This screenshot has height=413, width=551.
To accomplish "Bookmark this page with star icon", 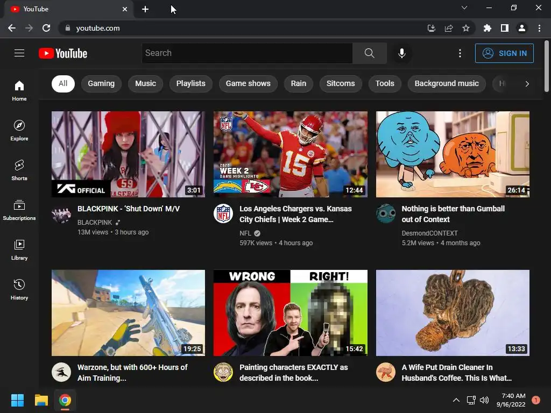I will [466, 28].
